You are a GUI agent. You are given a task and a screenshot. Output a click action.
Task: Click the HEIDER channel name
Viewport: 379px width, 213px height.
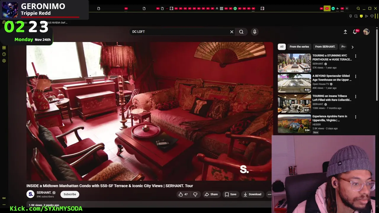(317, 125)
